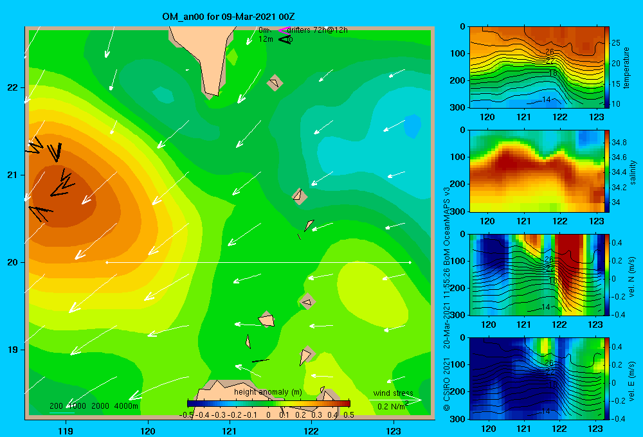The height and width of the screenshot is (437, 643).
Task: Open the northward velocity cross-section panel
Action: (x=537, y=274)
